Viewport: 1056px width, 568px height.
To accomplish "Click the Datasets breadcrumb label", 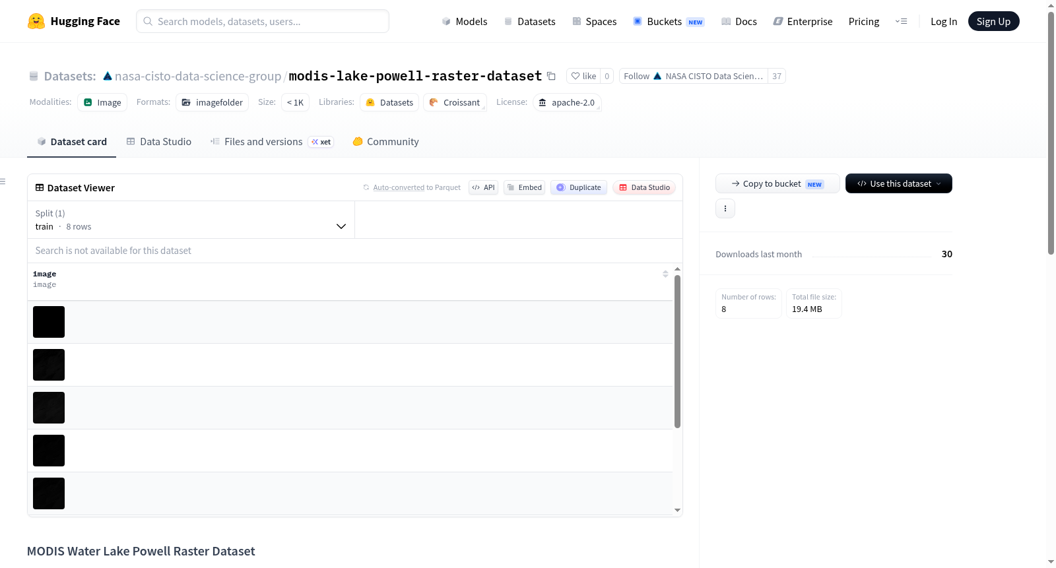I will click(70, 77).
